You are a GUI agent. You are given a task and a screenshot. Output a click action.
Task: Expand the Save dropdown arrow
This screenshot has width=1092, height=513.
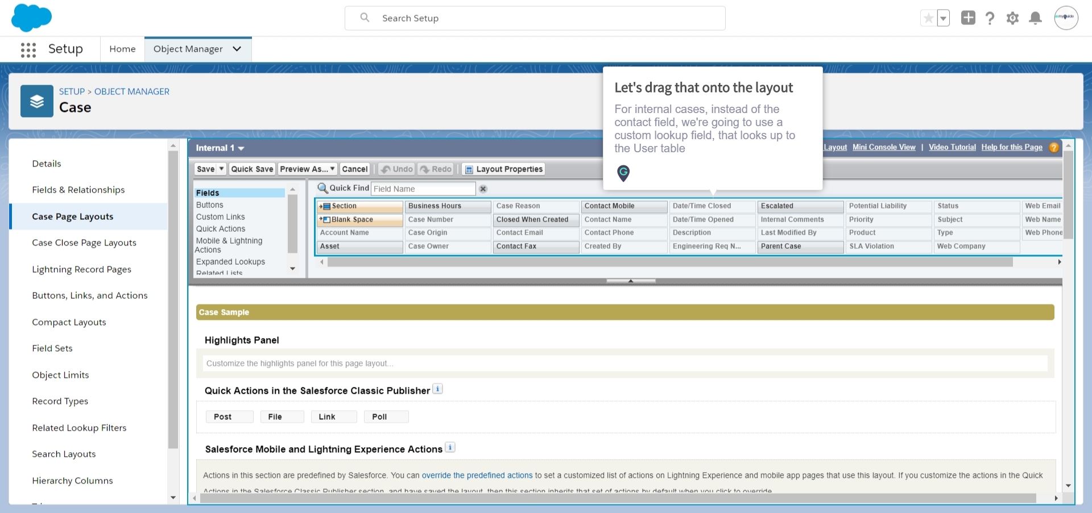(x=222, y=169)
